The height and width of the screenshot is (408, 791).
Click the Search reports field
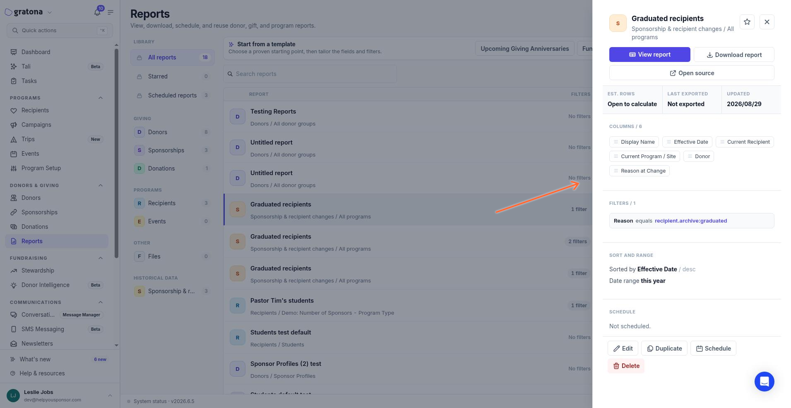point(310,74)
